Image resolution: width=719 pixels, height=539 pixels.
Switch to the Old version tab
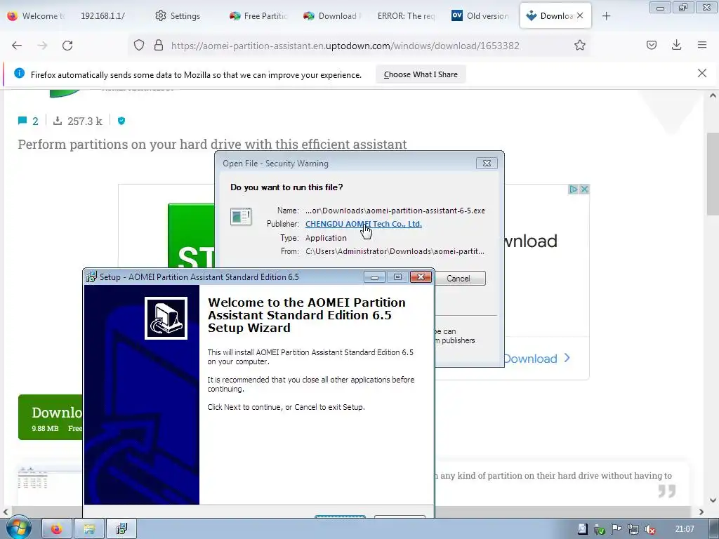[480, 16]
